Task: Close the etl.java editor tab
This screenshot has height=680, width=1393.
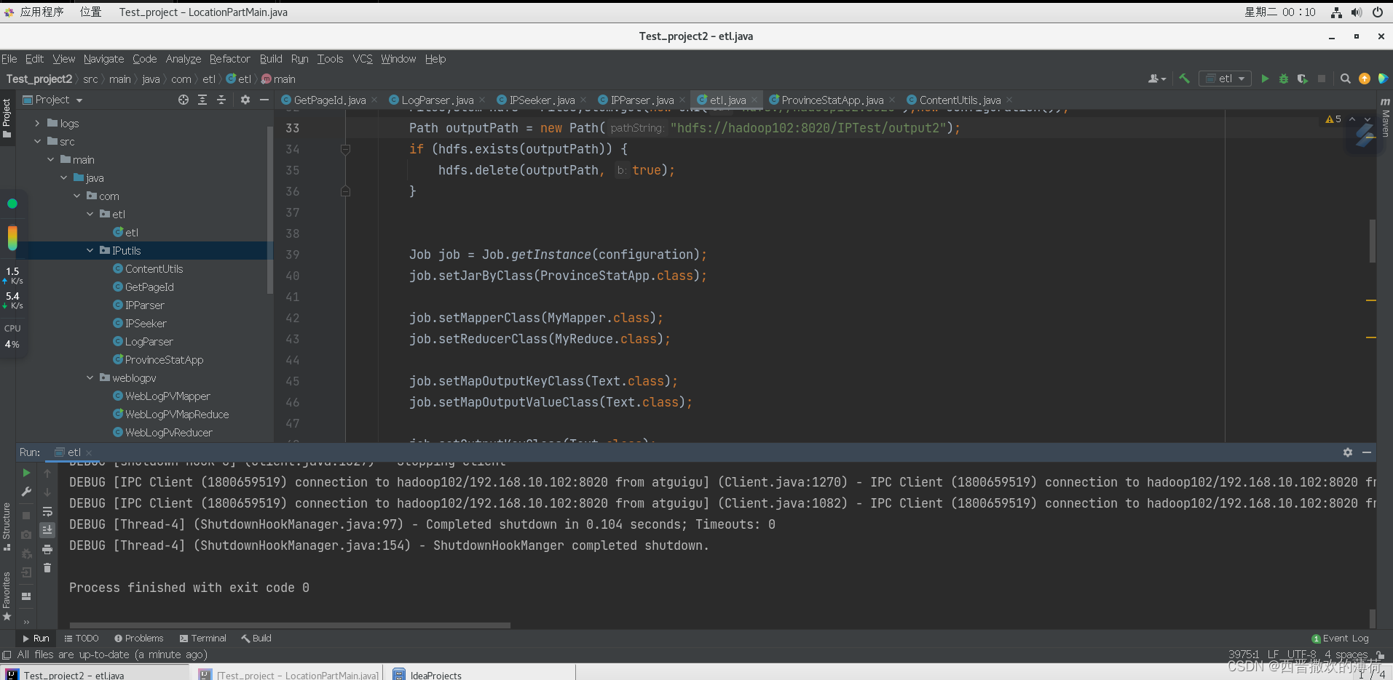Action: [755, 100]
